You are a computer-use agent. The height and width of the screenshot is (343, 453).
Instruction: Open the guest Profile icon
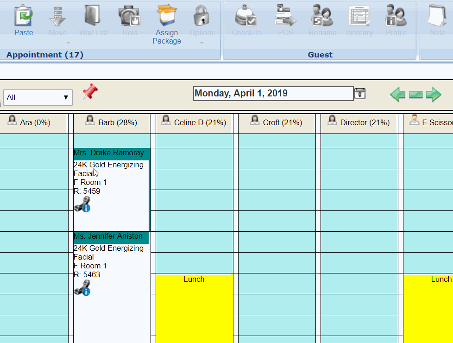click(x=396, y=16)
